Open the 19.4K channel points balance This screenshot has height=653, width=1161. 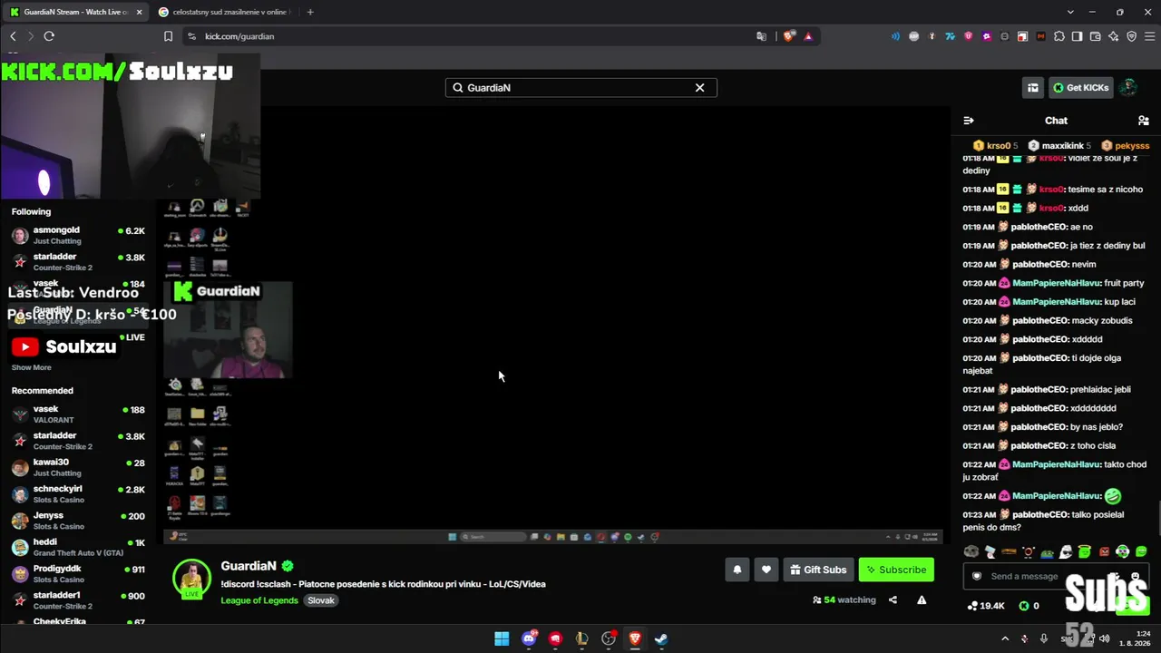(986, 606)
